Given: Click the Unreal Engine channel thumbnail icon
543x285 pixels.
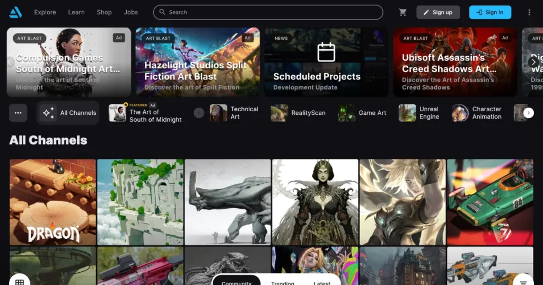Looking at the screenshot, I should point(407,113).
